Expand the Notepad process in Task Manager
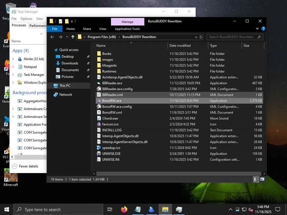Viewport: 287px width, 215px height. [x=13, y=67]
